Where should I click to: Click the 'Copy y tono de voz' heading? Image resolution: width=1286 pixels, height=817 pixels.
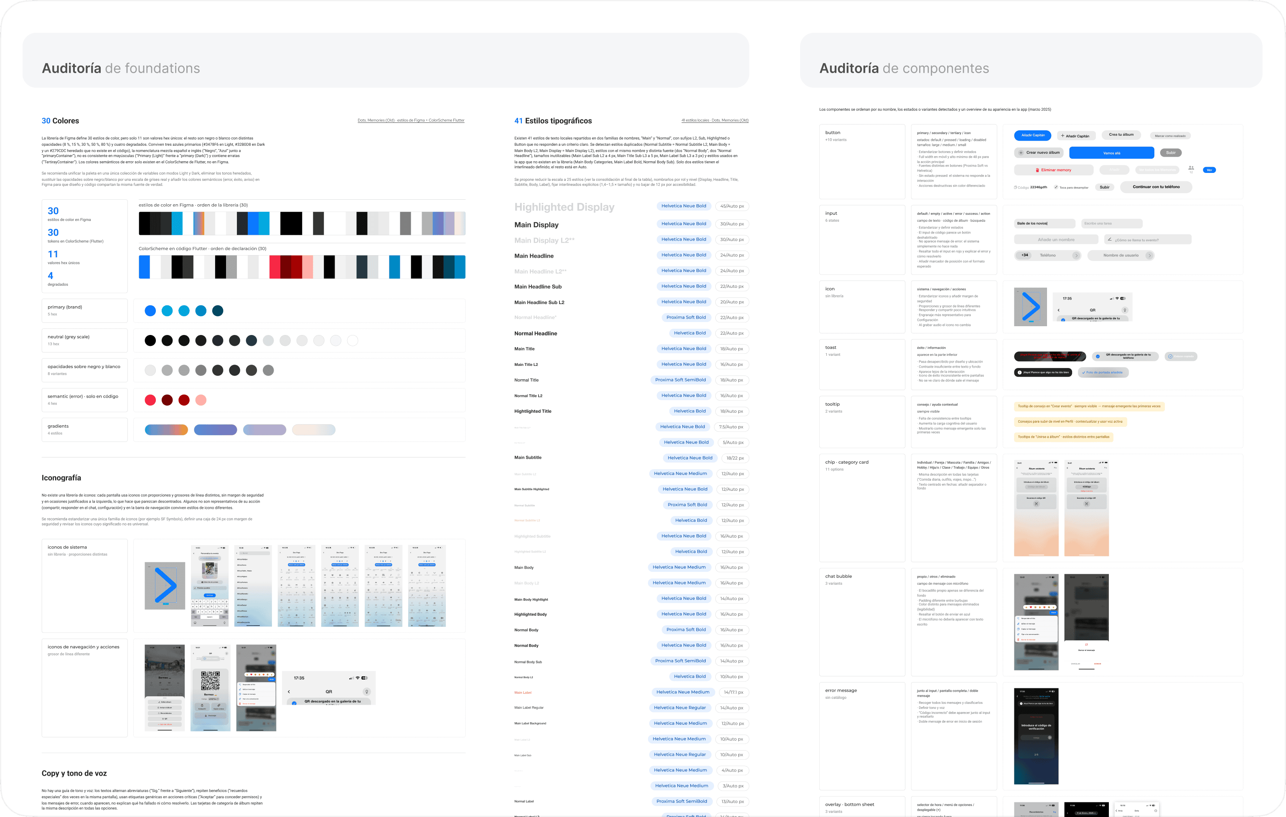(x=74, y=773)
